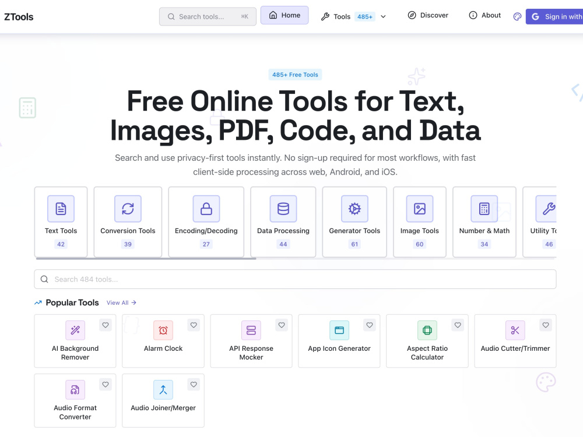
Task: Favorite AI Background Remover with heart
Action: (x=106, y=325)
